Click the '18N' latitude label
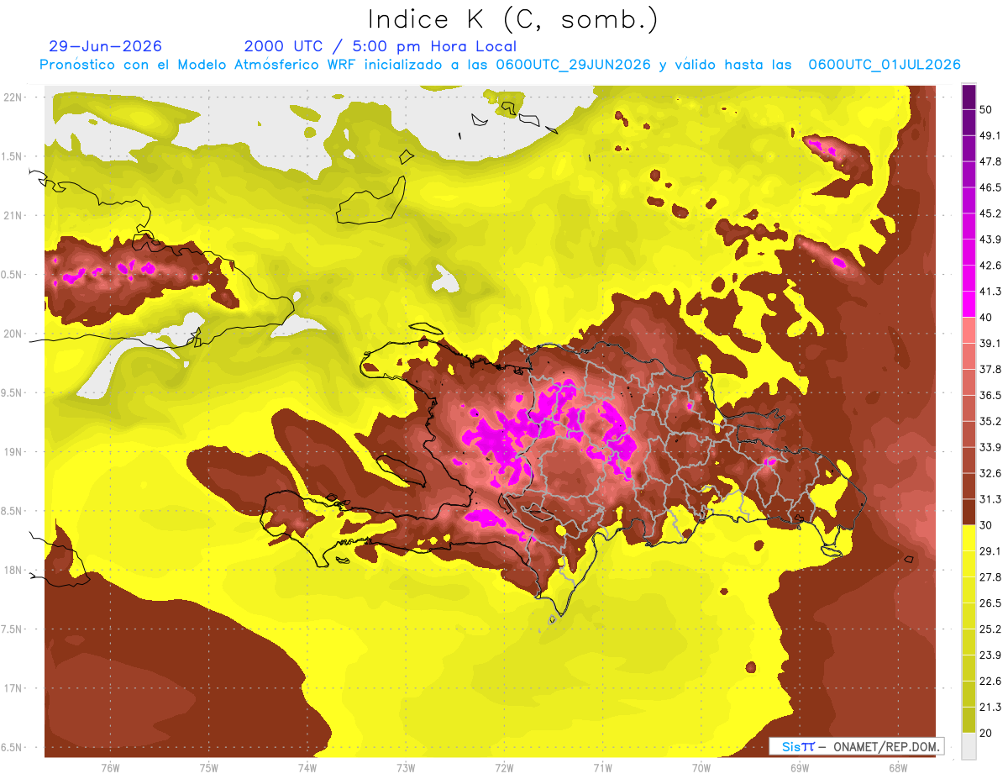The image size is (1008, 779). [13, 570]
